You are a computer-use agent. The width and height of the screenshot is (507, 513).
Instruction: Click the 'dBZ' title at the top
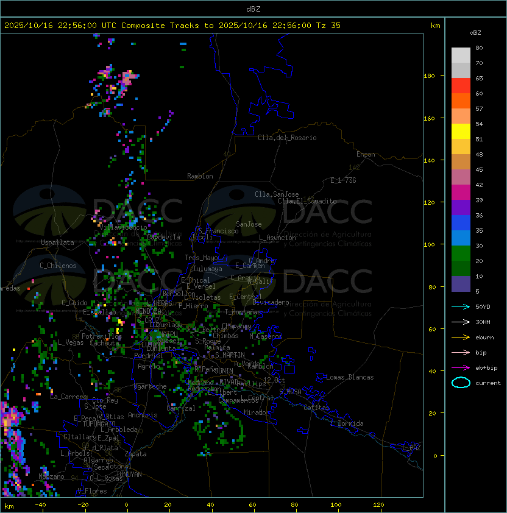(x=253, y=9)
